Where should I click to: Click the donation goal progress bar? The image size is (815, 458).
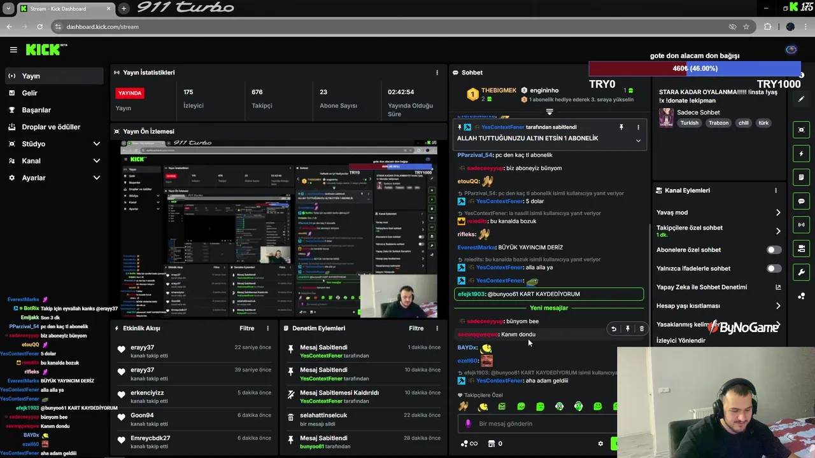pos(695,68)
